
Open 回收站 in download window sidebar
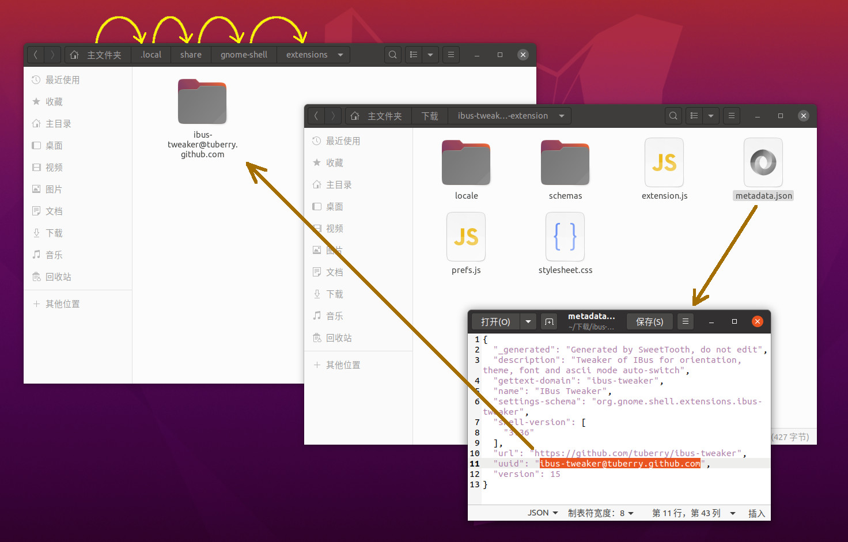[x=358, y=338]
